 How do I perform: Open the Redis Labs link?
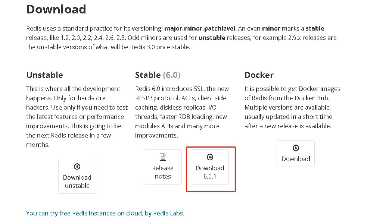[x=168, y=213]
